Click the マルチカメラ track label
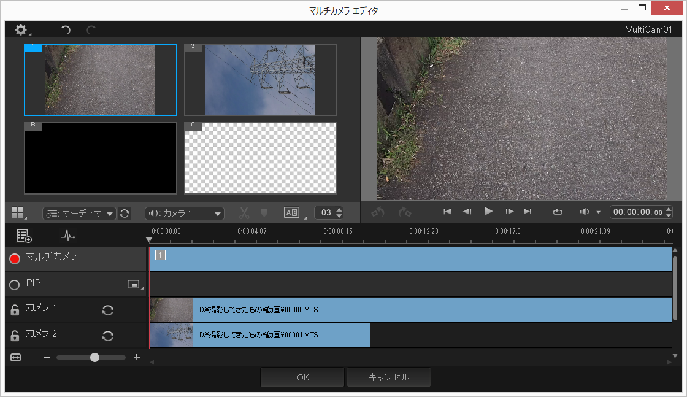 pos(52,256)
